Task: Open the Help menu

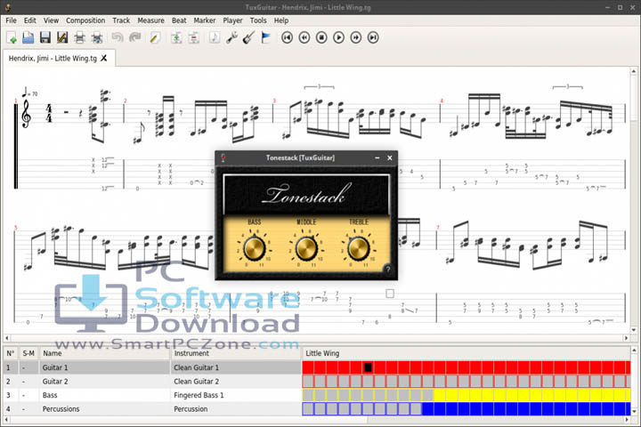Action: (281, 20)
